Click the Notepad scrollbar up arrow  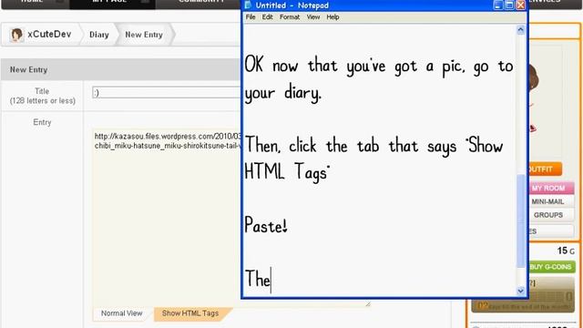520,30
